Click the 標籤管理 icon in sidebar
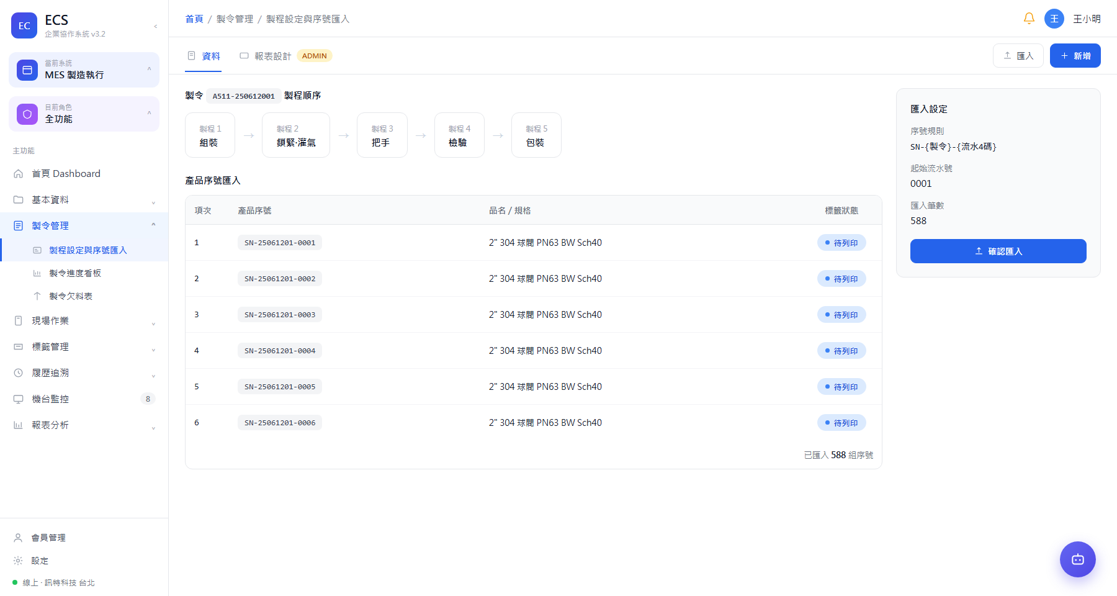This screenshot has width=1117, height=596. click(x=19, y=347)
